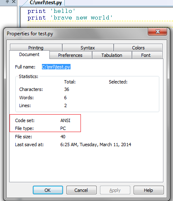Select the C:\mrl\test.py editor document tab
Image resolution: width=173 pixels, height=201 pixels.
[46, 2]
